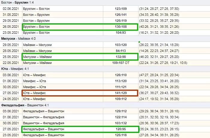The image size is (210, 138).
Task: Click quarter scores (40:26, 31:21, 38:35, 21:26)
Action: point(159,27)
